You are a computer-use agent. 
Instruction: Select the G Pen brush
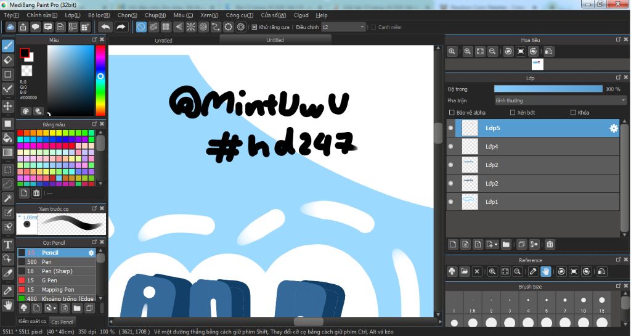point(56,280)
